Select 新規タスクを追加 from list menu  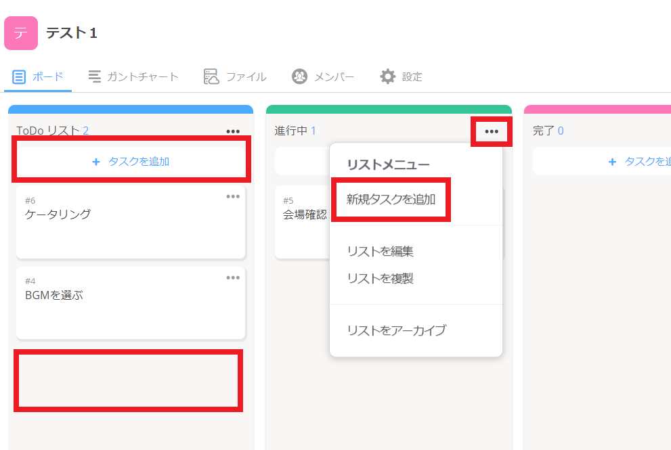(x=391, y=200)
